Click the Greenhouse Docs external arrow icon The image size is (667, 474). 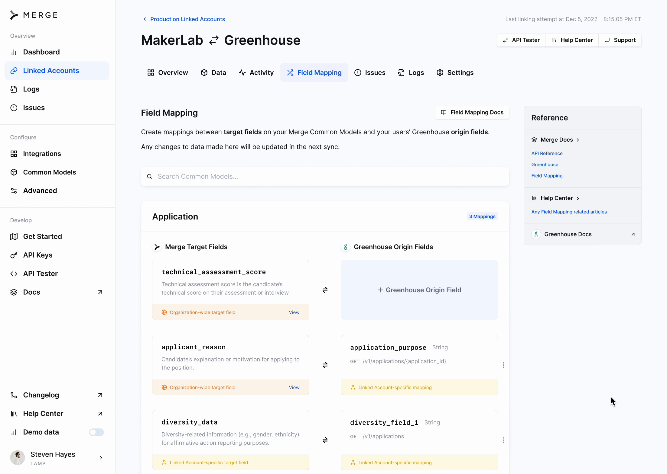point(633,234)
